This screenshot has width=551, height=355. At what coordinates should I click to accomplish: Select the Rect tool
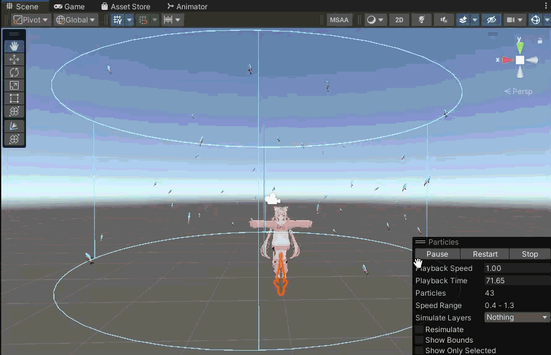coord(14,98)
